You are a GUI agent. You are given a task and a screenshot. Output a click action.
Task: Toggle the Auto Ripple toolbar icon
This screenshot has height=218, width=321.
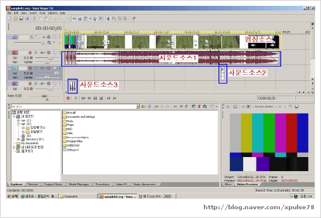pyautogui.click(x=86, y=19)
